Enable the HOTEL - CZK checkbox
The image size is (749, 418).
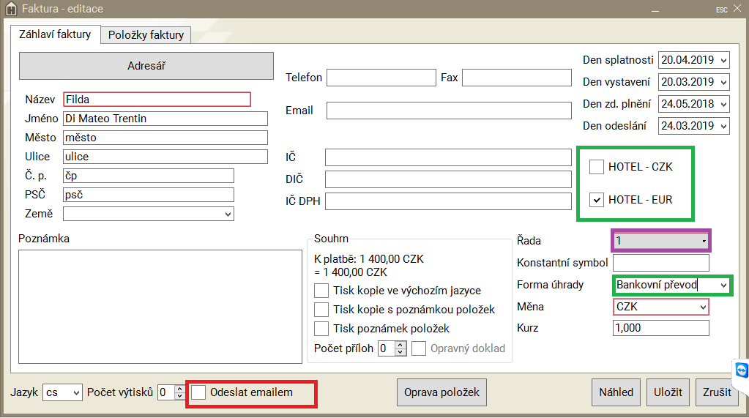[597, 167]
